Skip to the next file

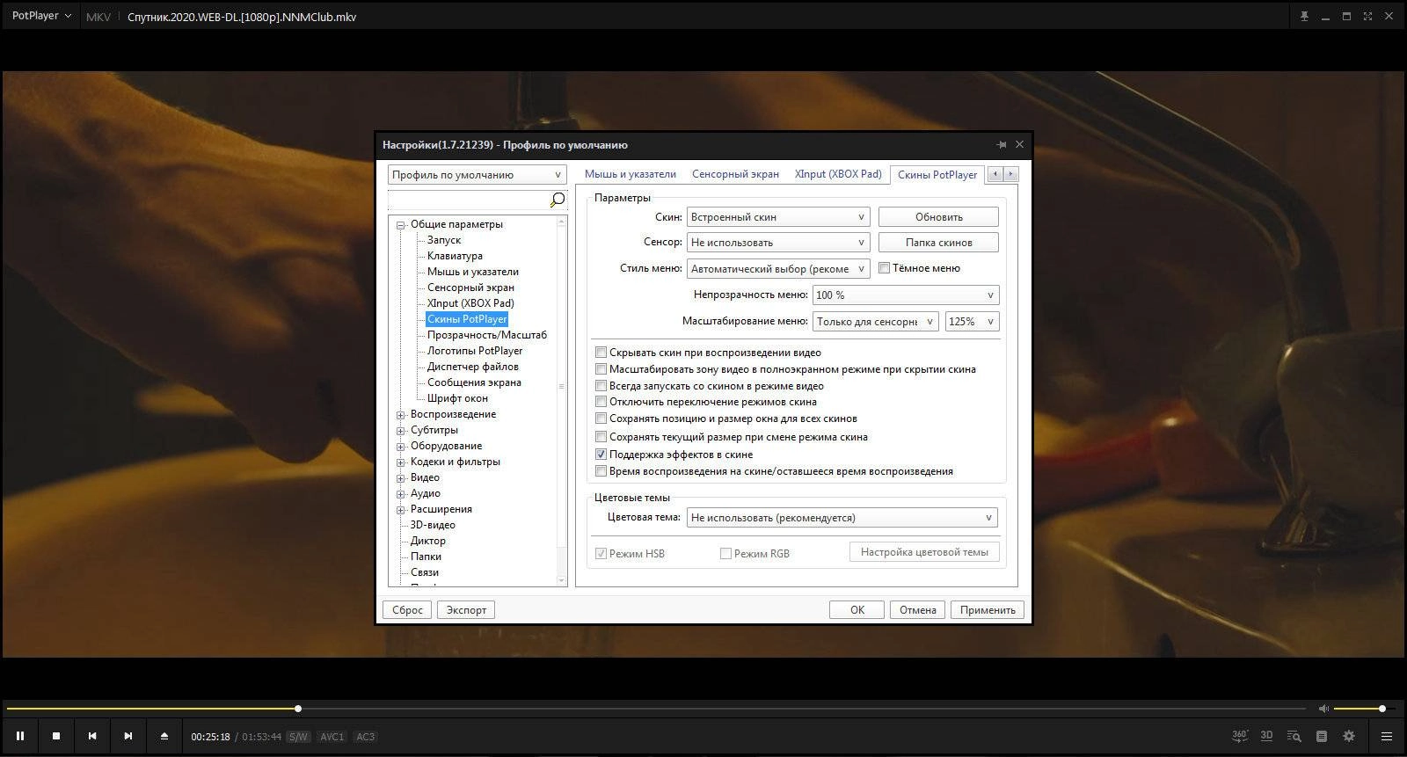(128, 736)
